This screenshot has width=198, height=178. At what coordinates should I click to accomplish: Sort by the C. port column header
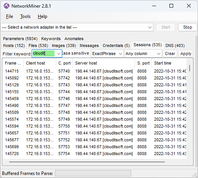pyautogui.click(x=64, y=63)
